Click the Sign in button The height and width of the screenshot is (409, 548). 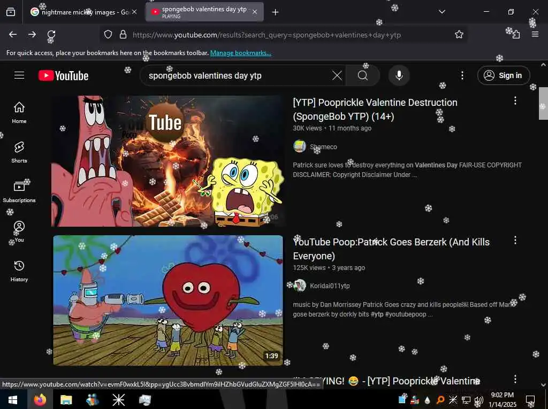tap(504, 75)
